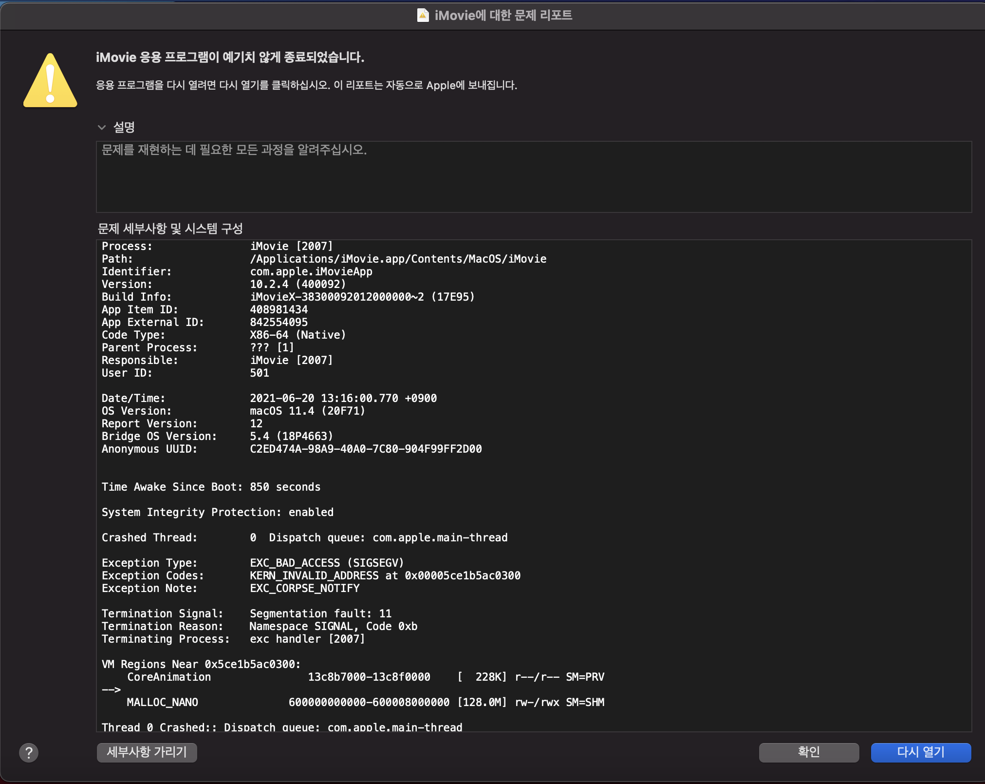Collapse the 설명 disclosure chevron
This screenshot has height=784, width=985.
click(102, 128)
